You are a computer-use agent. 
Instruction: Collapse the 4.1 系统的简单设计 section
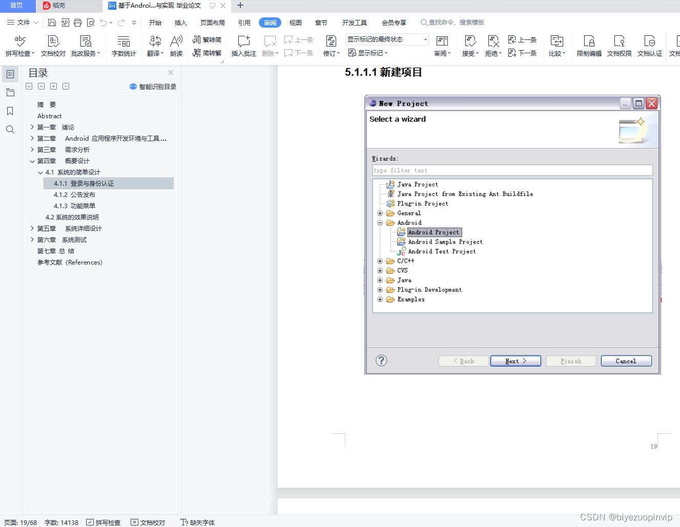(40, 172)
